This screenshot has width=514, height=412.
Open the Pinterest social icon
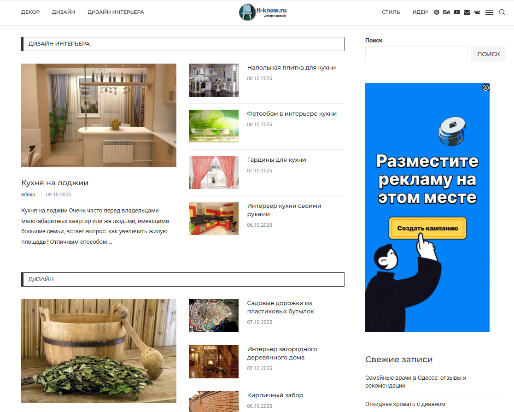436,12
